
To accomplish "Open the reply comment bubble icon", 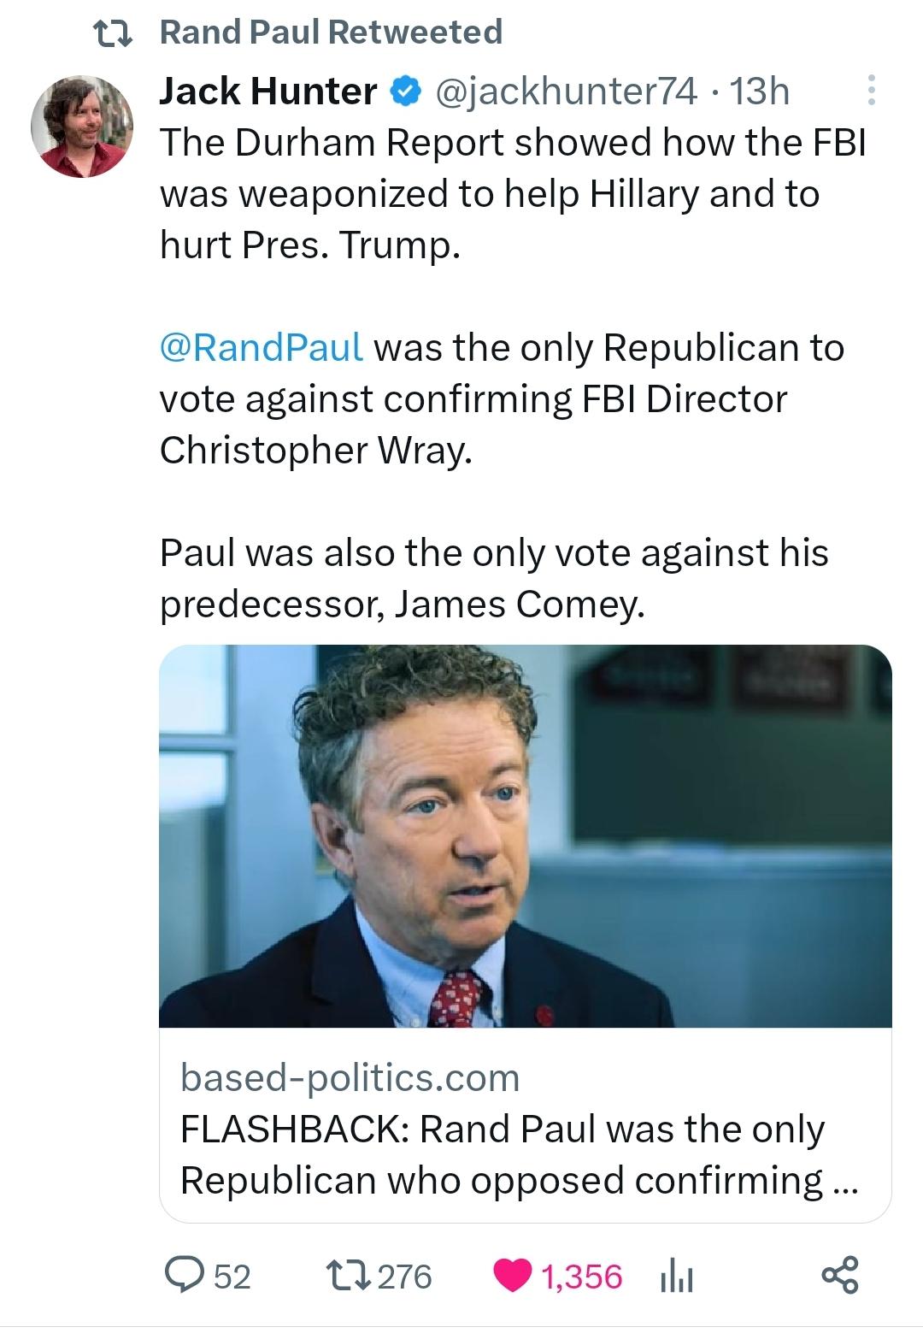I will [x=181, y=1277].
